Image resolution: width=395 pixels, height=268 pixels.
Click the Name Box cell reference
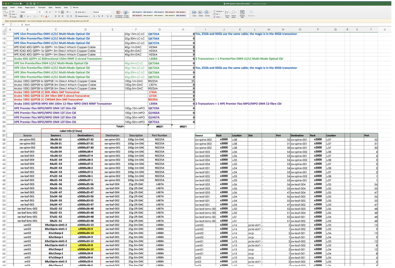tap(6, 25)
